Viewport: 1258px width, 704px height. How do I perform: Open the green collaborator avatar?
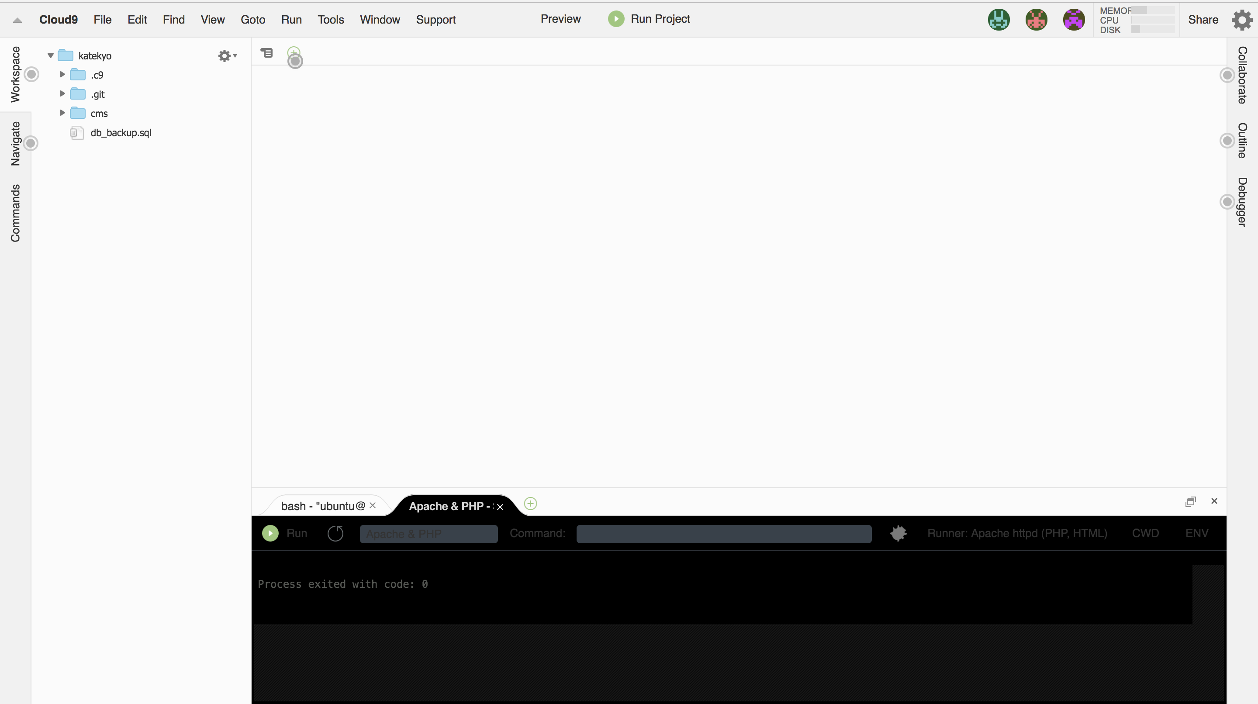[x=999, y=20]
